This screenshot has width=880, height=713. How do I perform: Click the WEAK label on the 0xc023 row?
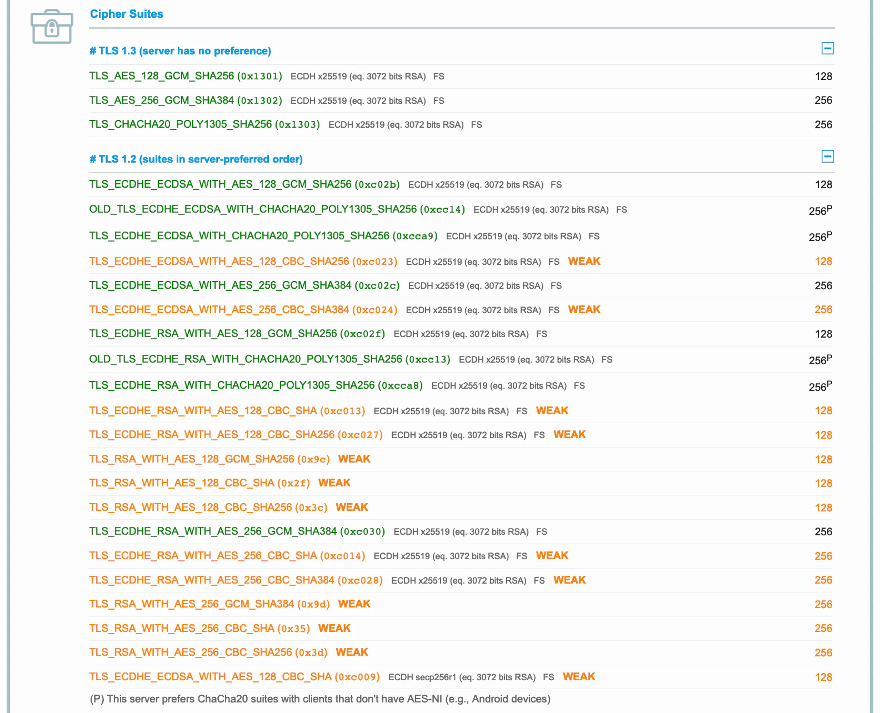[584, 262]
